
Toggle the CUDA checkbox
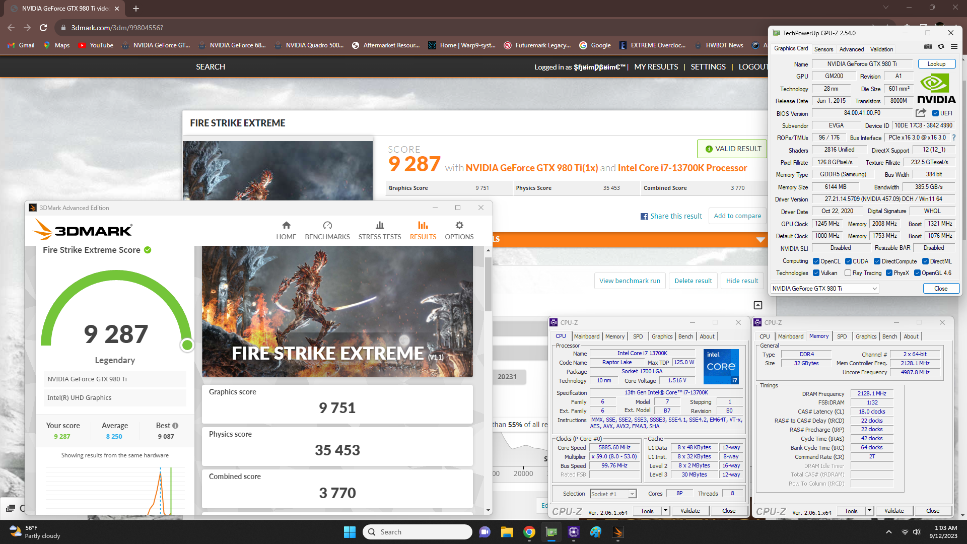click(848, 261)
